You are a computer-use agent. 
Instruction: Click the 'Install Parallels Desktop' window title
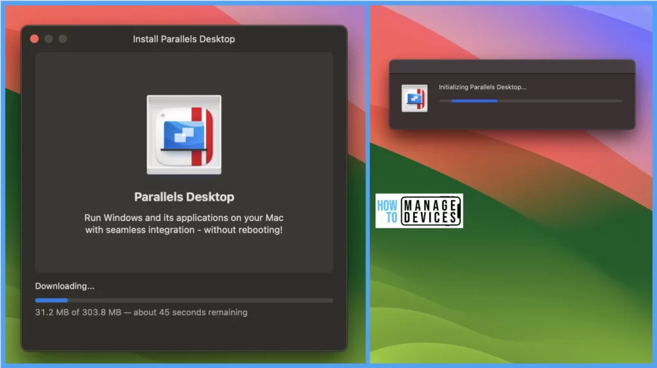[184, 39]
